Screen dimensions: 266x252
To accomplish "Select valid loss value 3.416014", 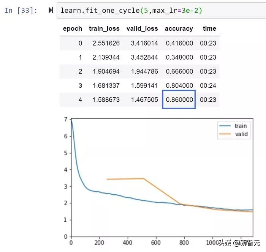I will [144, 43].
